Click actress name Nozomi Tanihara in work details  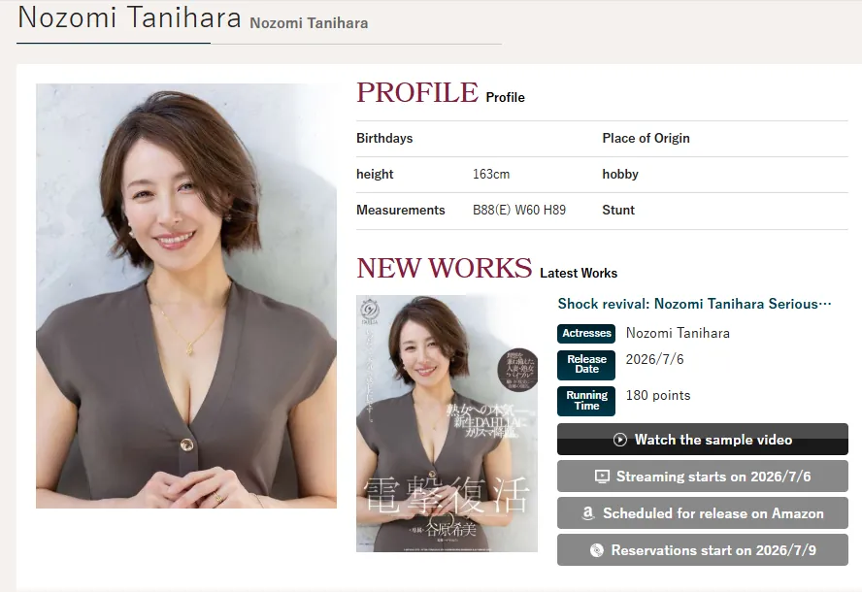pos(678,333)
